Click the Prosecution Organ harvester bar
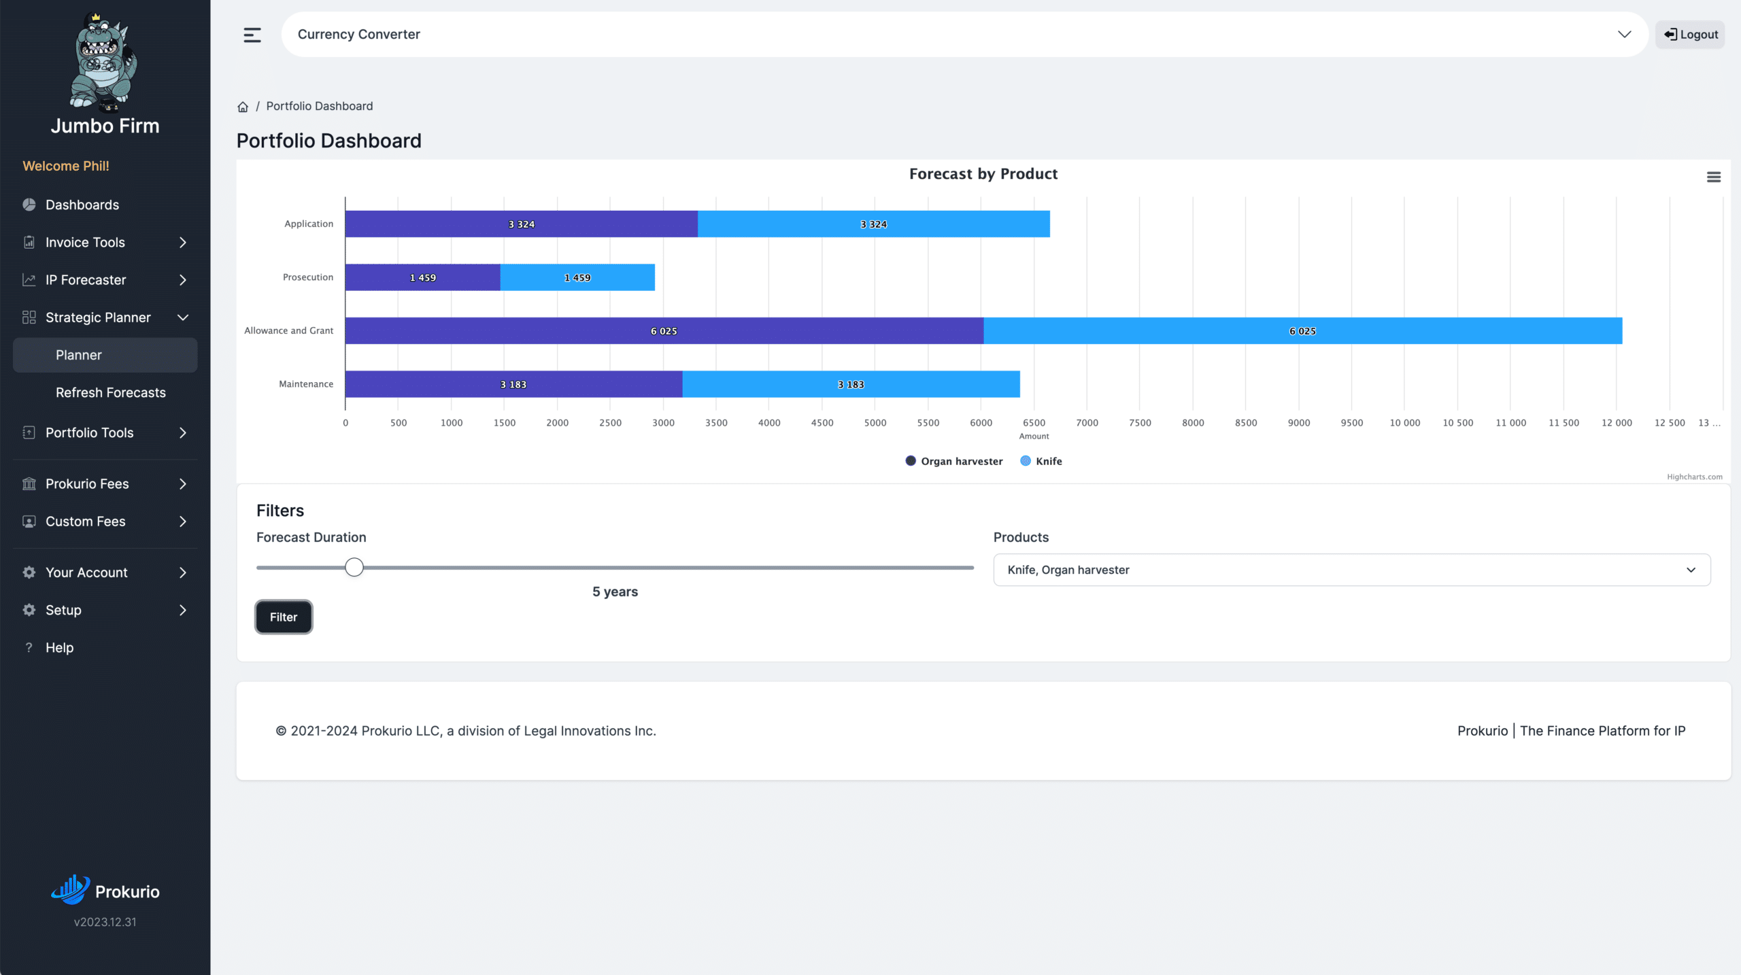Image resolution: width=1741 pixels, height=975 pixels. [x=422, y=277]
